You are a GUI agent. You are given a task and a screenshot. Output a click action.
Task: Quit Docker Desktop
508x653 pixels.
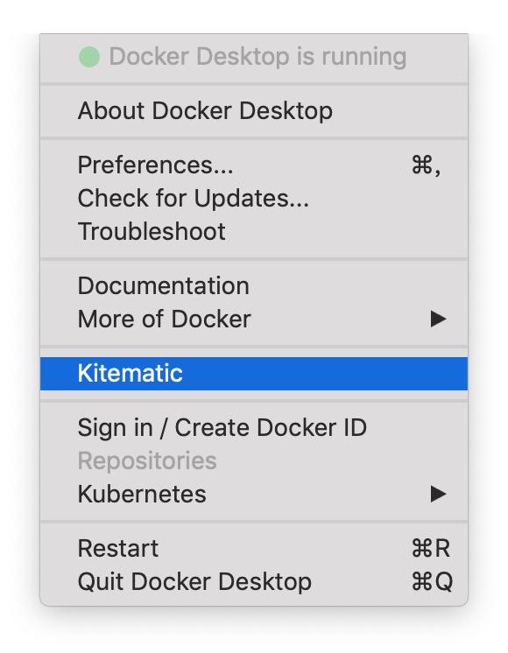click(x=254, y=582)
